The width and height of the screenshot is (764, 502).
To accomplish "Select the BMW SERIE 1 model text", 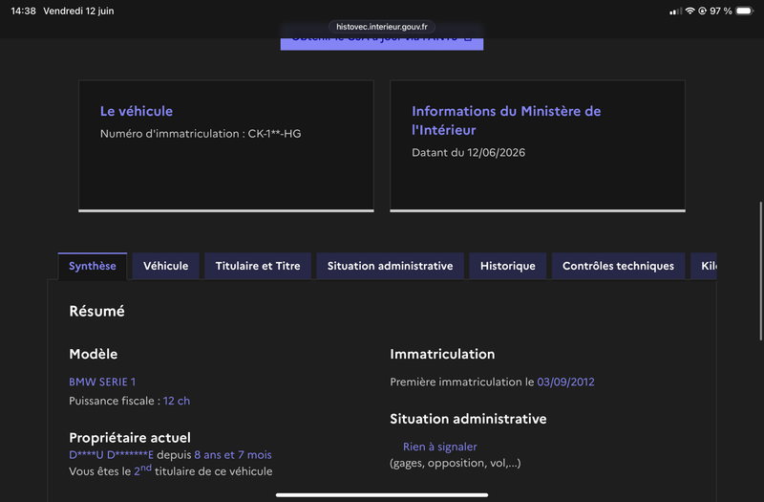I will point(102,382).
